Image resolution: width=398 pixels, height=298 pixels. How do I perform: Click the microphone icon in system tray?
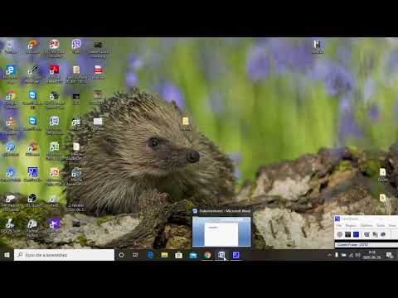point(337,255)
